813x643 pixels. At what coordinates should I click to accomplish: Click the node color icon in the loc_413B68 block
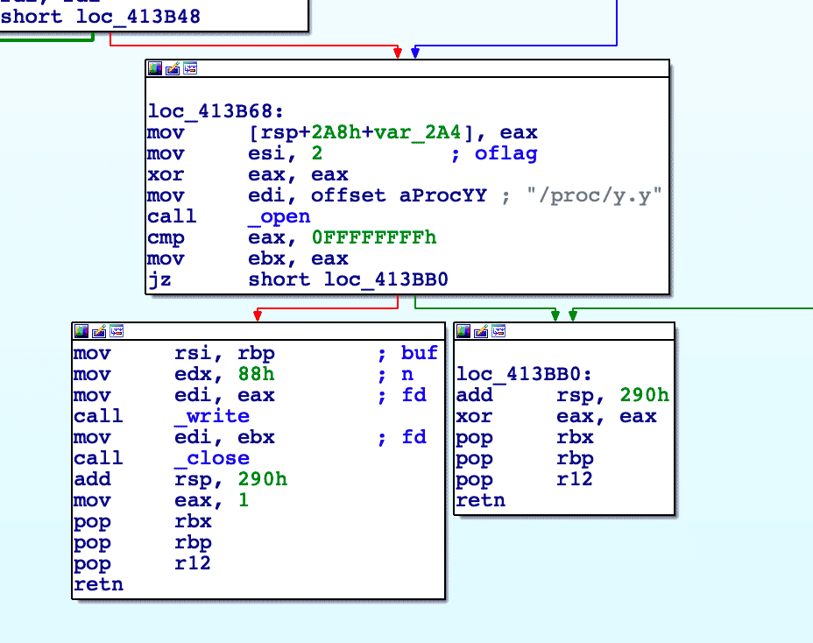coord(155,68)
